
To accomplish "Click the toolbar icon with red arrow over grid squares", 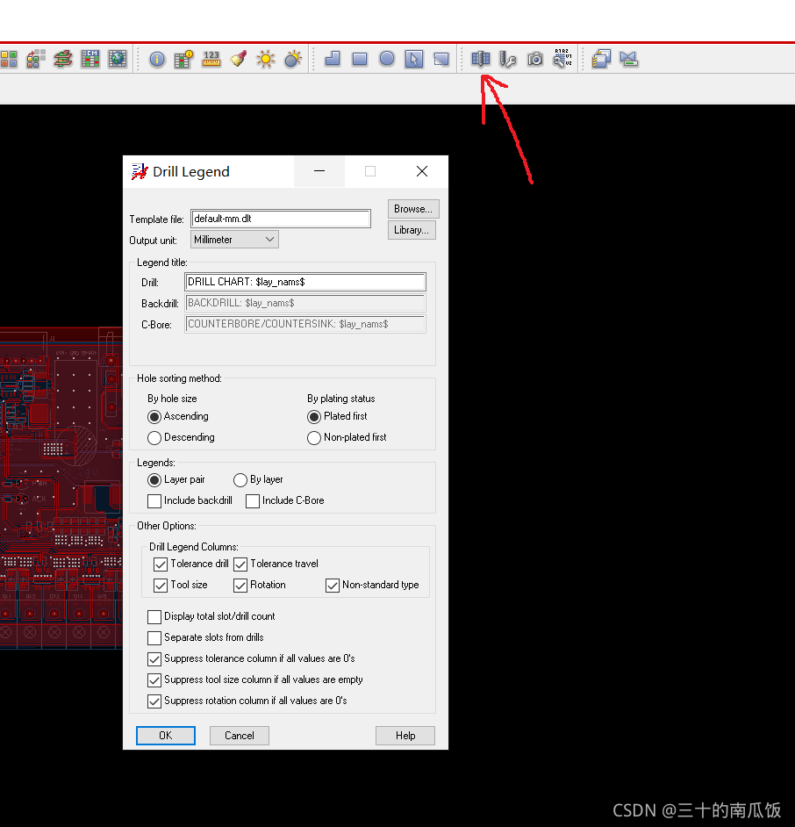I will tap(36, 59).
